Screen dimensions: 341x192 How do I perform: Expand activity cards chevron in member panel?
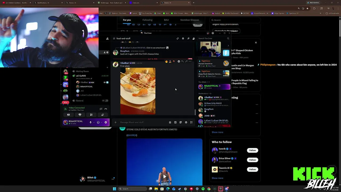click(228, 46)
